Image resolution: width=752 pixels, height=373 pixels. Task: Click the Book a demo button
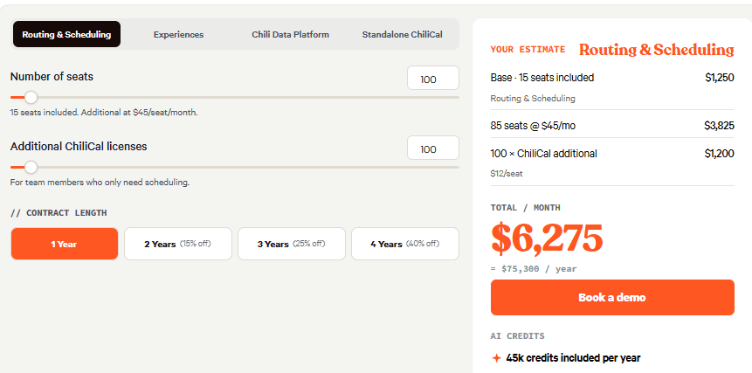point(612,297)
